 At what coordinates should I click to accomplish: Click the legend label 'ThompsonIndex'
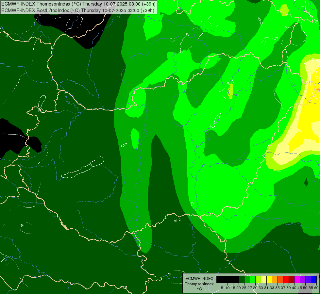click(x=199, y=284)
